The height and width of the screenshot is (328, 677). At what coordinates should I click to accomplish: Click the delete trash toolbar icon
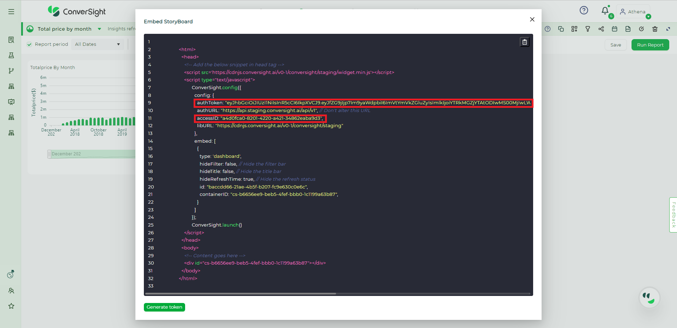coord(655,29)
